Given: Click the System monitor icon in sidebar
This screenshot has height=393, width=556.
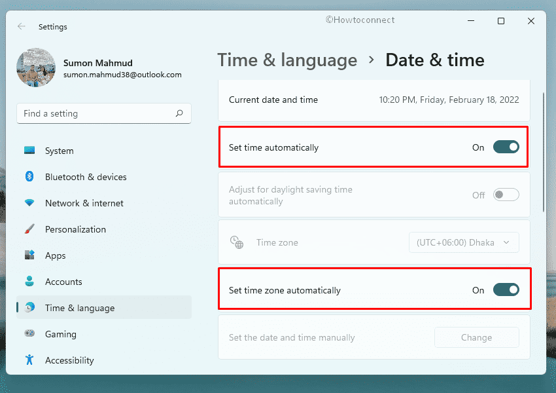Looking at the screenshot, I should tap(29, 151).
